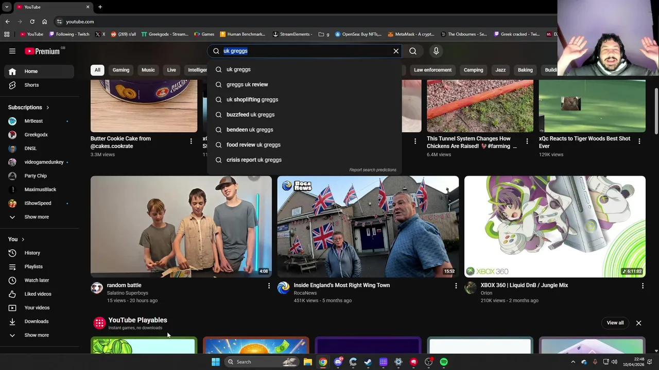Viewport: 659px width, 370px height.
Task: Open options menu for xQc Tiger Woods video
Action: pos(639,141)
